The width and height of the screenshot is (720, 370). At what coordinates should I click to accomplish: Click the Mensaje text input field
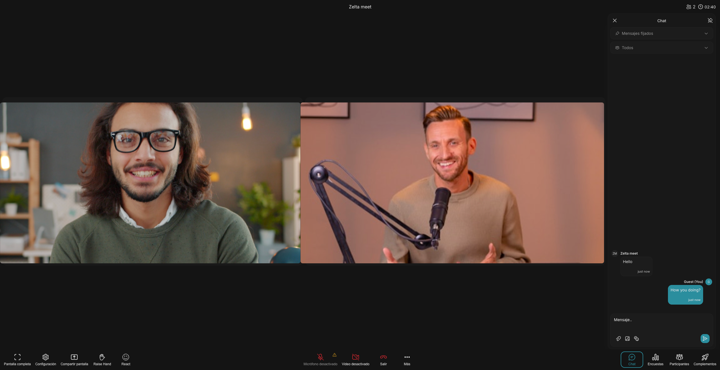[658, 320]
